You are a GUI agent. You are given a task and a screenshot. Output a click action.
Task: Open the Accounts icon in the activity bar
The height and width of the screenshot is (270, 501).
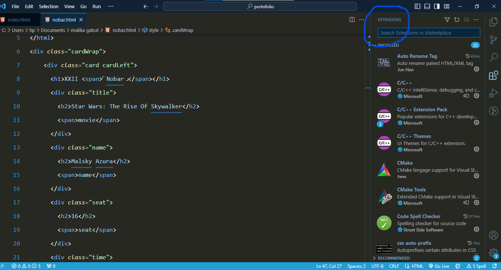(x=493, y=235)
